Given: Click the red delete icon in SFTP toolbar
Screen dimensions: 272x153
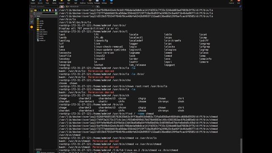Looking at the screenshot, I should pos(53,10).
